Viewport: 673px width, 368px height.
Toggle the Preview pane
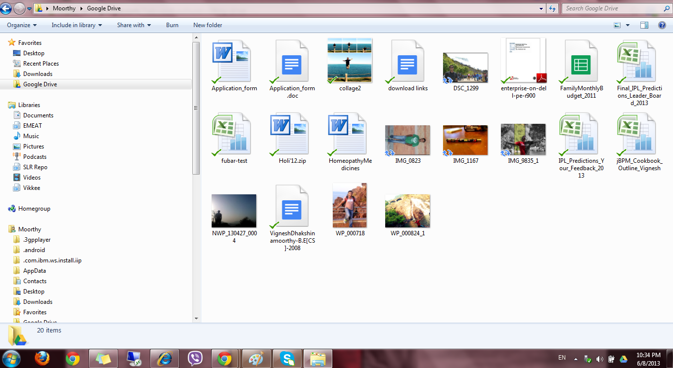644,25
